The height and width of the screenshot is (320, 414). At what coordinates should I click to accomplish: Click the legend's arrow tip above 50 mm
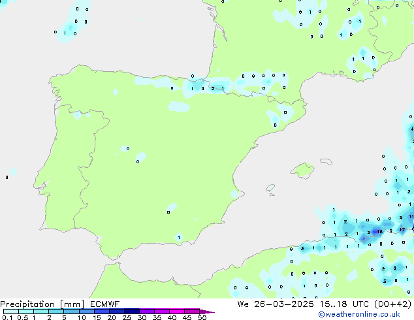pos(207,312)
